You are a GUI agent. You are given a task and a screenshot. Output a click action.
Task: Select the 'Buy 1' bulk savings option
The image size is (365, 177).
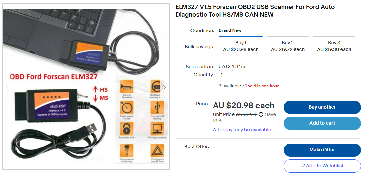tap(241, 46)
